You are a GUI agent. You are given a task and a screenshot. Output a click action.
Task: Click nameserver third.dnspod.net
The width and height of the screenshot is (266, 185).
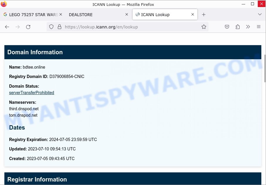click(x=24, y=109)
